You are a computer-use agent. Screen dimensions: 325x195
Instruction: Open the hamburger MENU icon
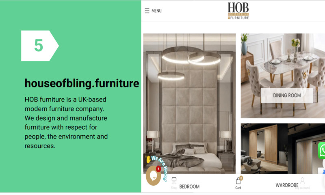click(147, 11)
